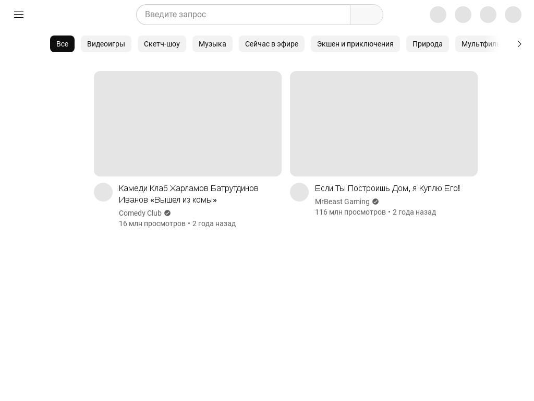Screen dimensions: 534x401
Task: Select the "Музыка" filter chip
Action: pos(213,44)
